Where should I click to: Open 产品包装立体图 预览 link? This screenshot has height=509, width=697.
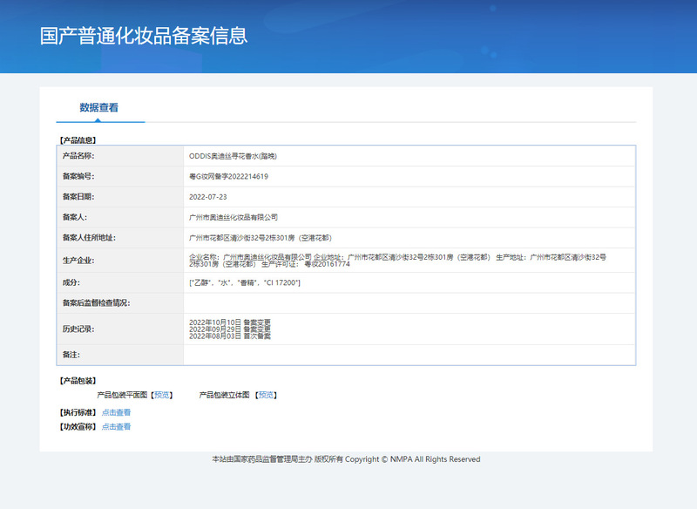[266, 395]
